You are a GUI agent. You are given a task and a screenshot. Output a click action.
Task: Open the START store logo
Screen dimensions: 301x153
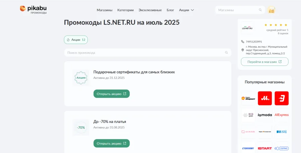tap(265, 148)
